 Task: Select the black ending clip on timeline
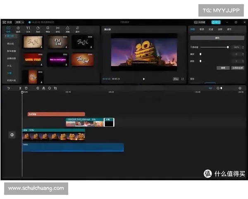click(x=109, y=122)
